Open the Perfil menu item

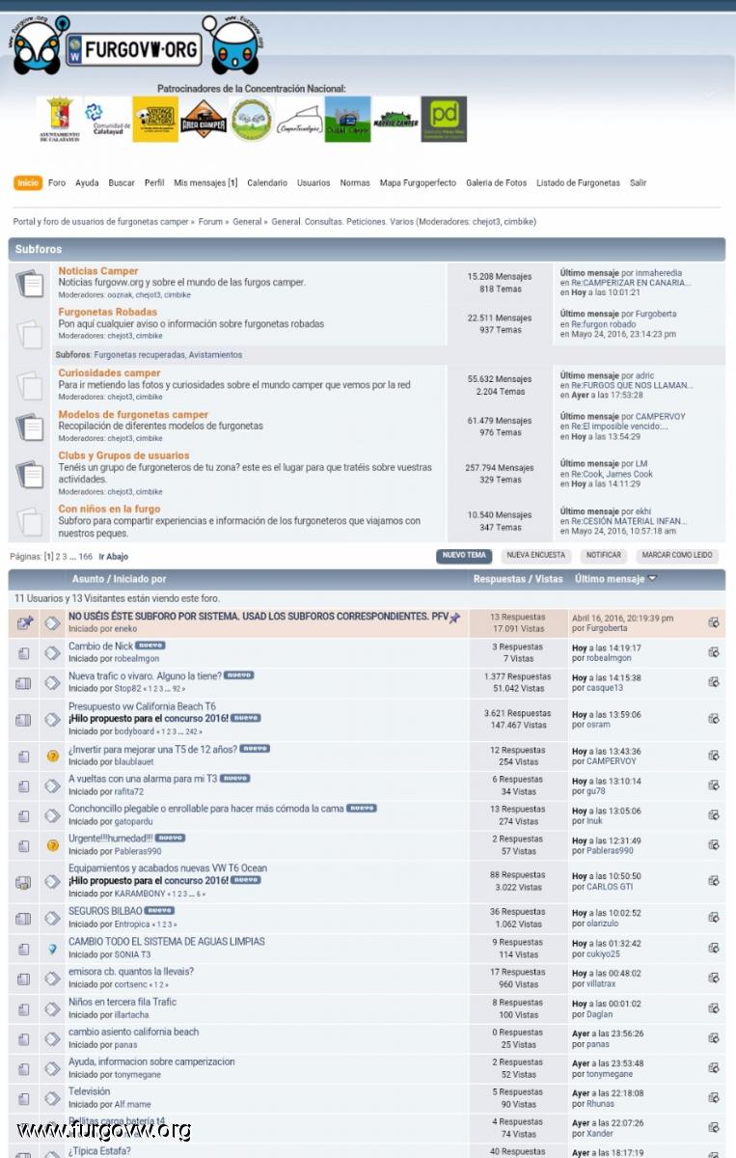[154, 182]
